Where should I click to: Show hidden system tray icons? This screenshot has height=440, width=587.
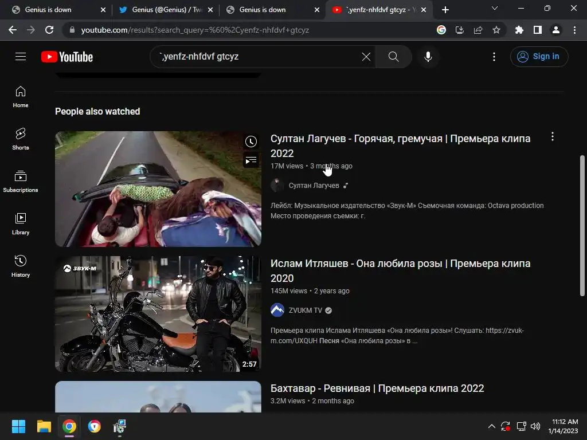point(491,426)
